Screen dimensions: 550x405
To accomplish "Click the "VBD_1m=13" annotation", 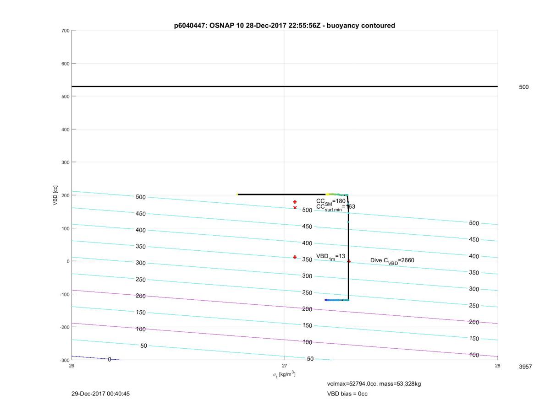I will pyautogui.click(x=330, y=257).
